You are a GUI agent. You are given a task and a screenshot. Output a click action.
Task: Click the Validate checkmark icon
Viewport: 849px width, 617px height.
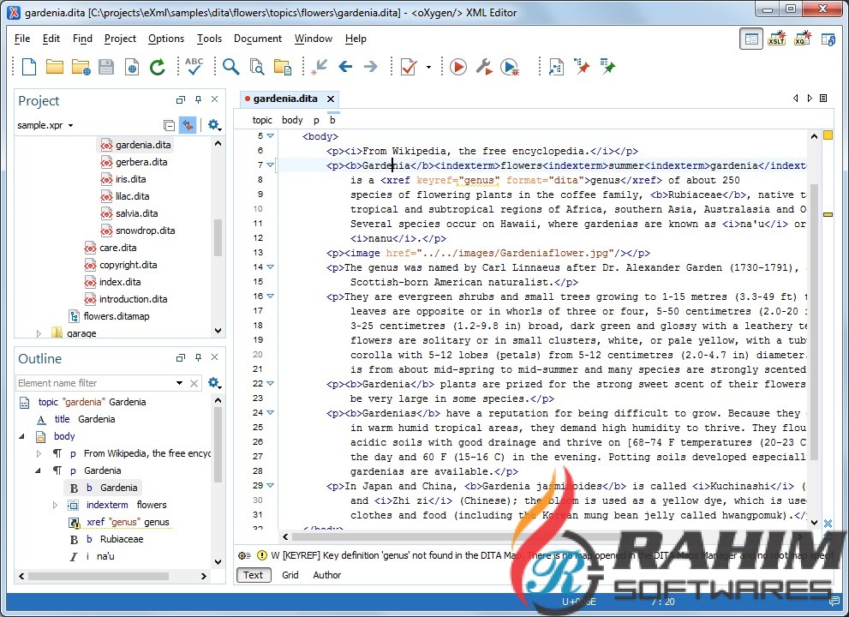[x=409, y=67]
